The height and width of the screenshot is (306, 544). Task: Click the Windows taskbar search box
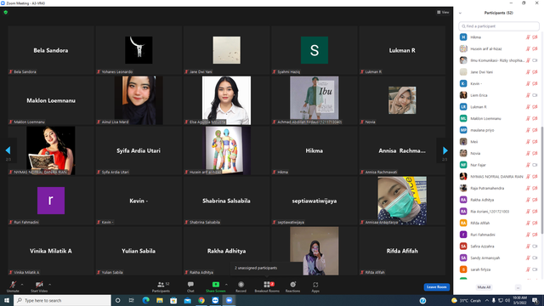click(62, 300)
